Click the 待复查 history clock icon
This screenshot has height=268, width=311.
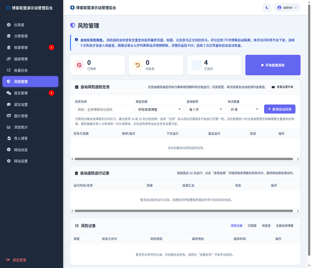[138, 65]
